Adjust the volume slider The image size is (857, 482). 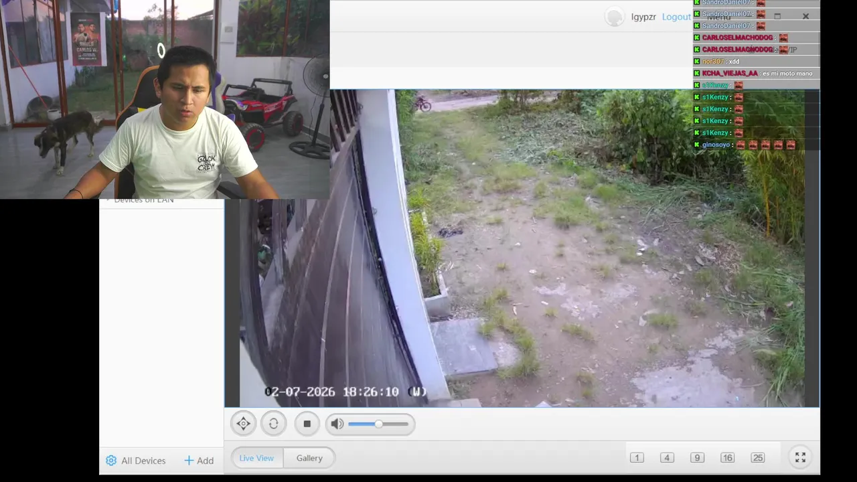tap(378, 424)
